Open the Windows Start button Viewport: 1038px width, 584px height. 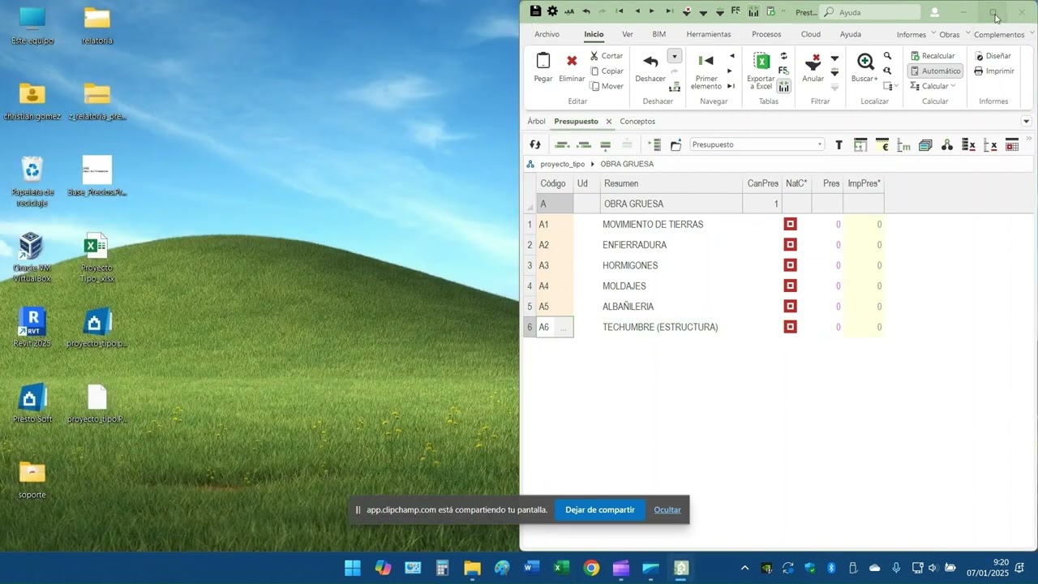pyautogui.click(x=353, y=568)
